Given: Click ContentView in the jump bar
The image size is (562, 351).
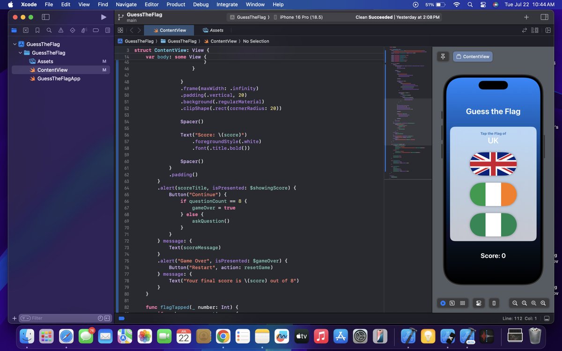Looking at the screenshot, I should [220, 41].
